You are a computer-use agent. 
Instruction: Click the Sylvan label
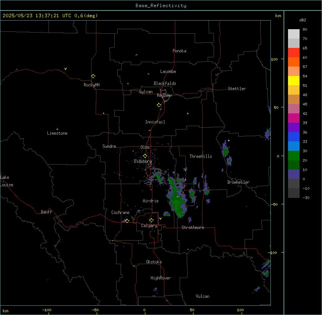click(146, 92)
